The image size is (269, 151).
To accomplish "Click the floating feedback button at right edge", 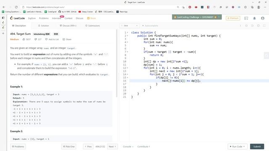I will (x=266, y=55).
